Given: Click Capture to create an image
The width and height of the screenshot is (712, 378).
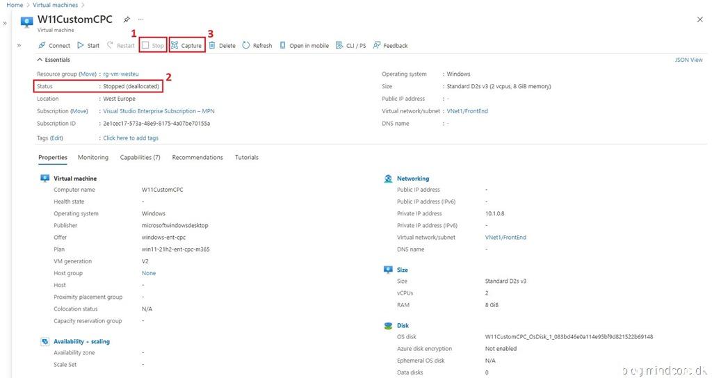Looking at the screenshot, I should [187, 46].
